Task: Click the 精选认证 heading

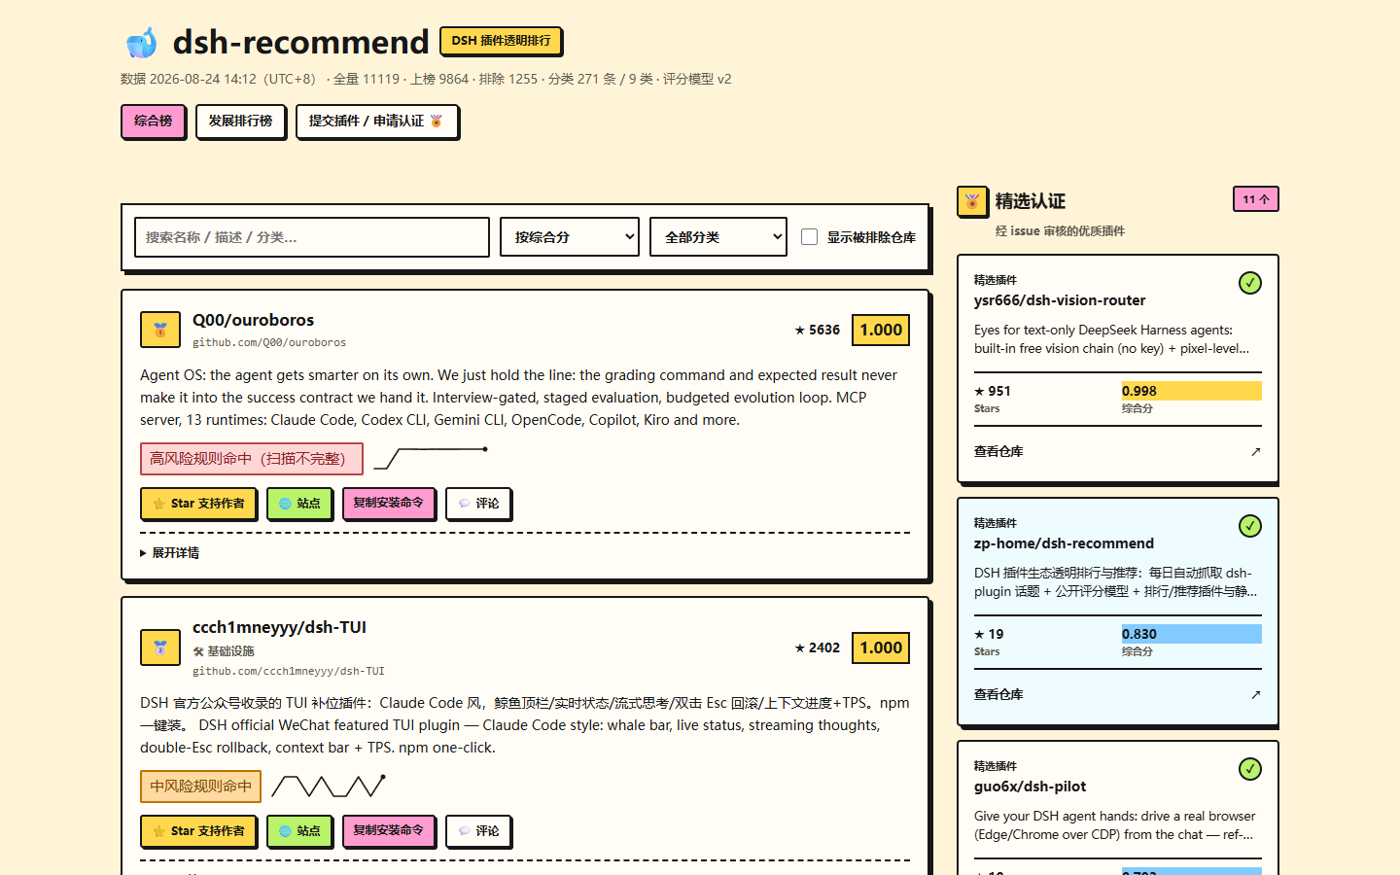Action: tap(1031, 201)
